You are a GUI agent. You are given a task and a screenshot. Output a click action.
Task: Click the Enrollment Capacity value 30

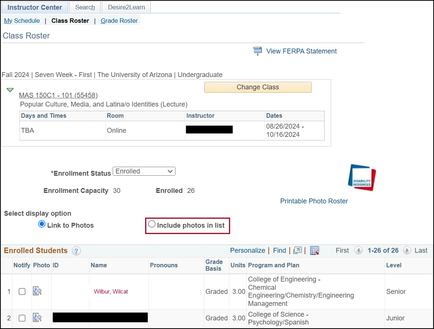coord(116,191)
